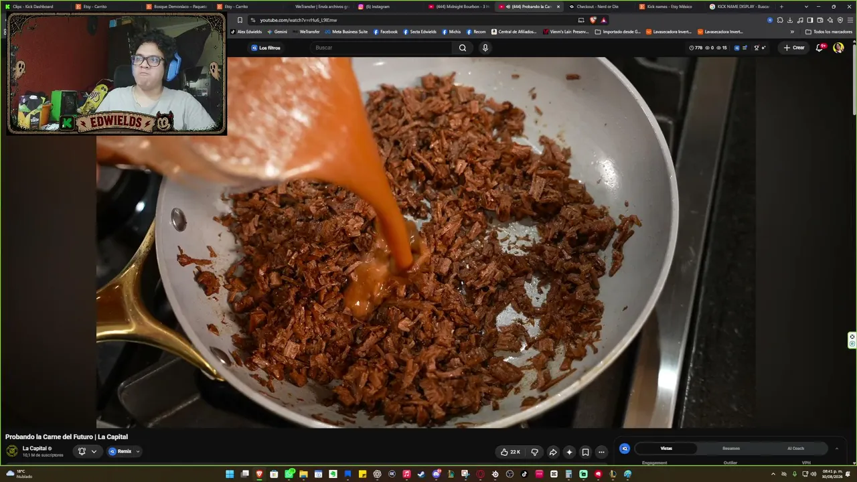
Task: Open more actions three-dot menu
Action: 601,452
